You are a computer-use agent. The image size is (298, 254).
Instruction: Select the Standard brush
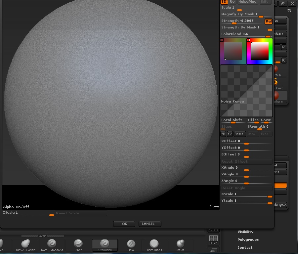[105, 245]
